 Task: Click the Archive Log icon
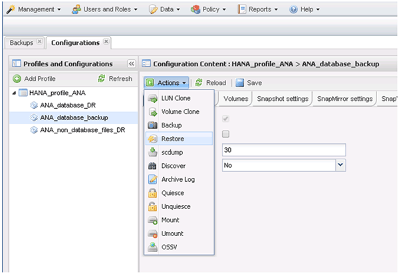pyautogui.click(x=153, y=180)
